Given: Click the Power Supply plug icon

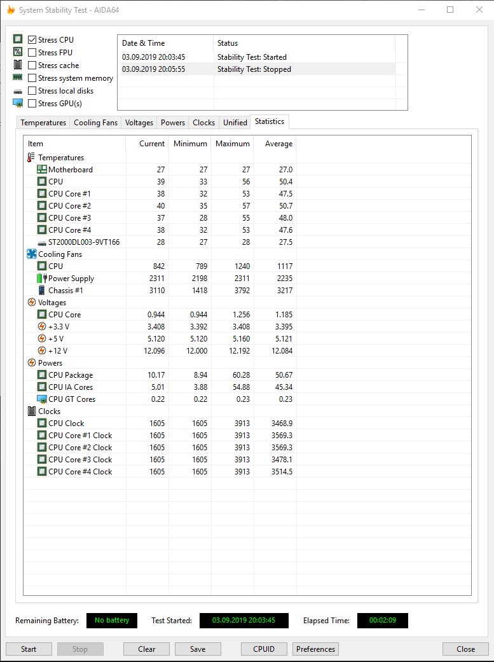Looking at the screenshot, I should (x=41, y=279).
